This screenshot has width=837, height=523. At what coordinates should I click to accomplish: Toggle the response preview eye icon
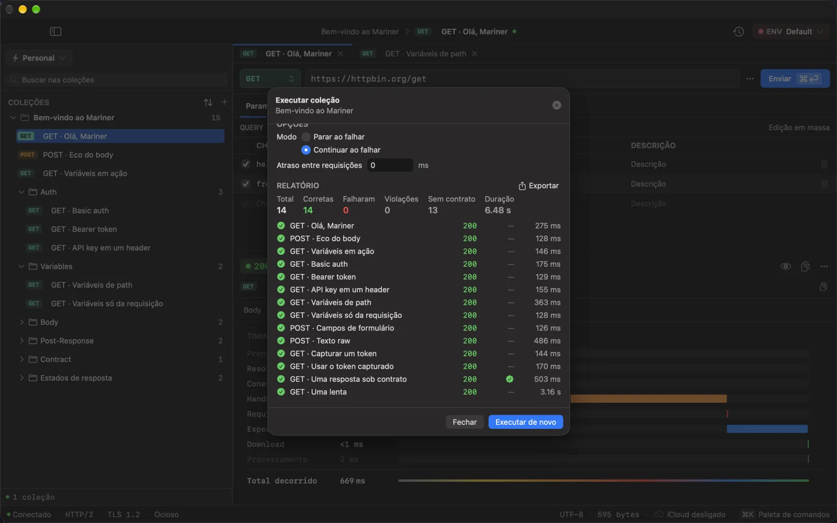click(786, 266)
